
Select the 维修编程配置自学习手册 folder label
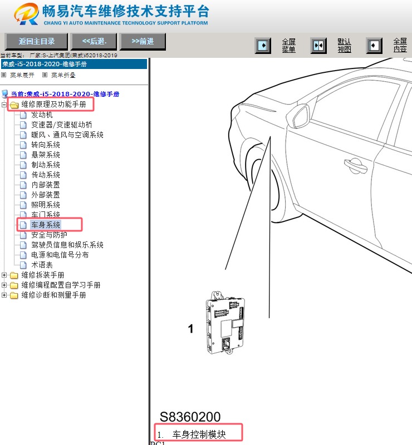[x=61, y=285]
